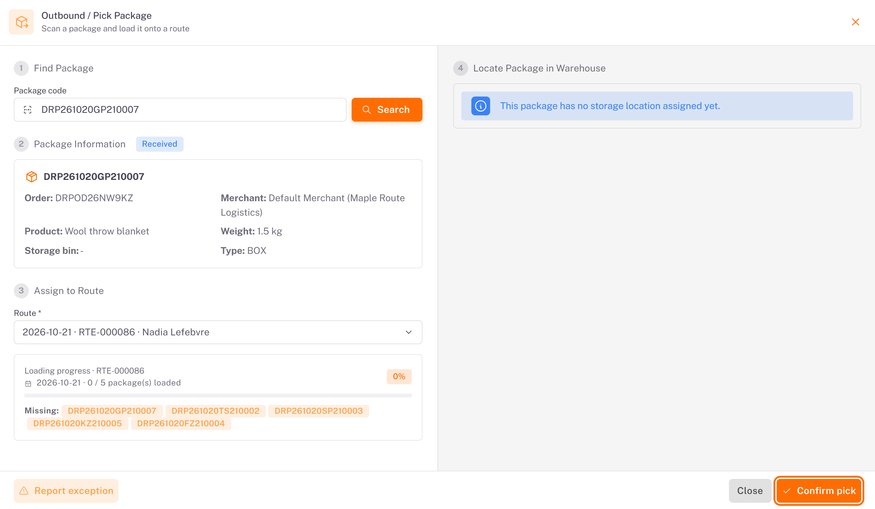The height and width of the screenshot is (509, 875).
Task: Click missing package tag DRP261020TS210002
Action: pyautogui.click(x=215, y=411)
